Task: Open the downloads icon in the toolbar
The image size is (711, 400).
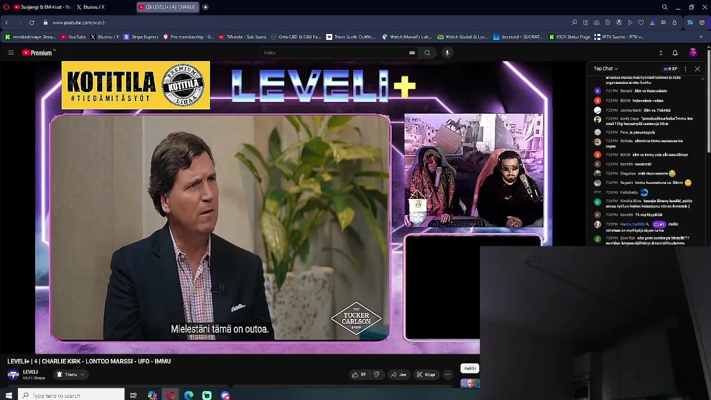Action: [652, 23]
